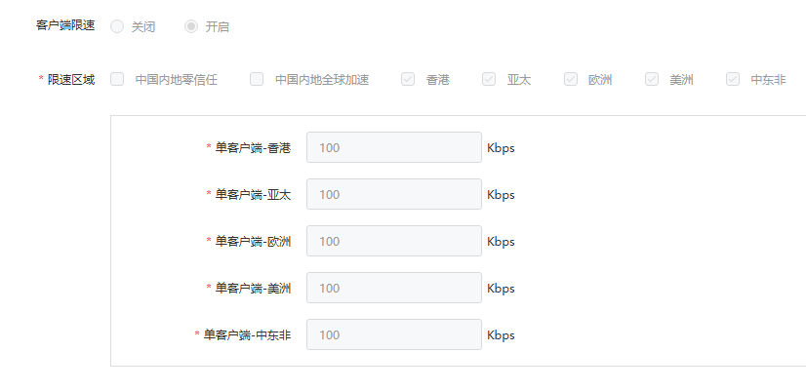This screenshot has width=806, height=391.
Task: Toggle the 亚太 region checkbox
Action: (x=489, y=79)
